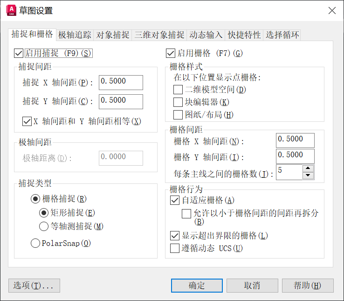Increase 每条主线之间的栅格数 with up arrow
344x301 pixels.
(x=308, y=168)
